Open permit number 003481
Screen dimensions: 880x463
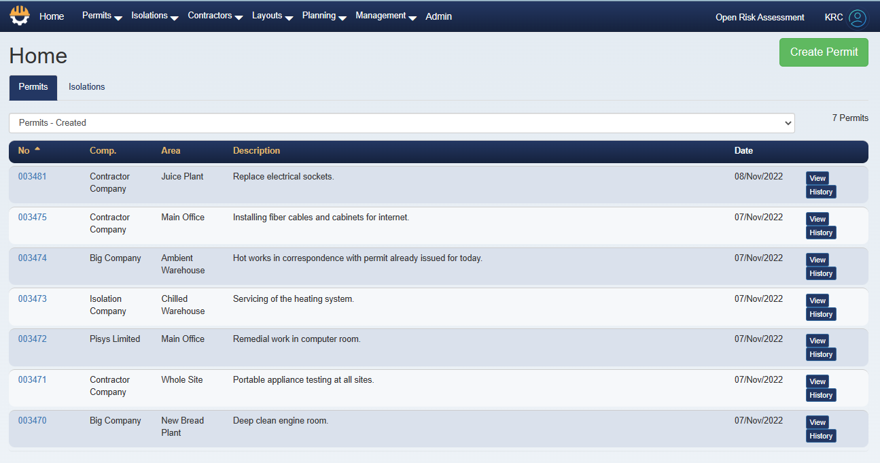[x=32, y=177]
